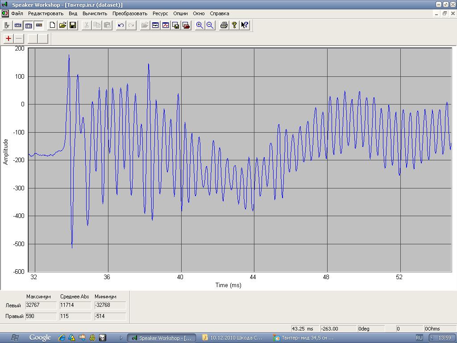Click the Левый Максимум value field

point(41,305)
